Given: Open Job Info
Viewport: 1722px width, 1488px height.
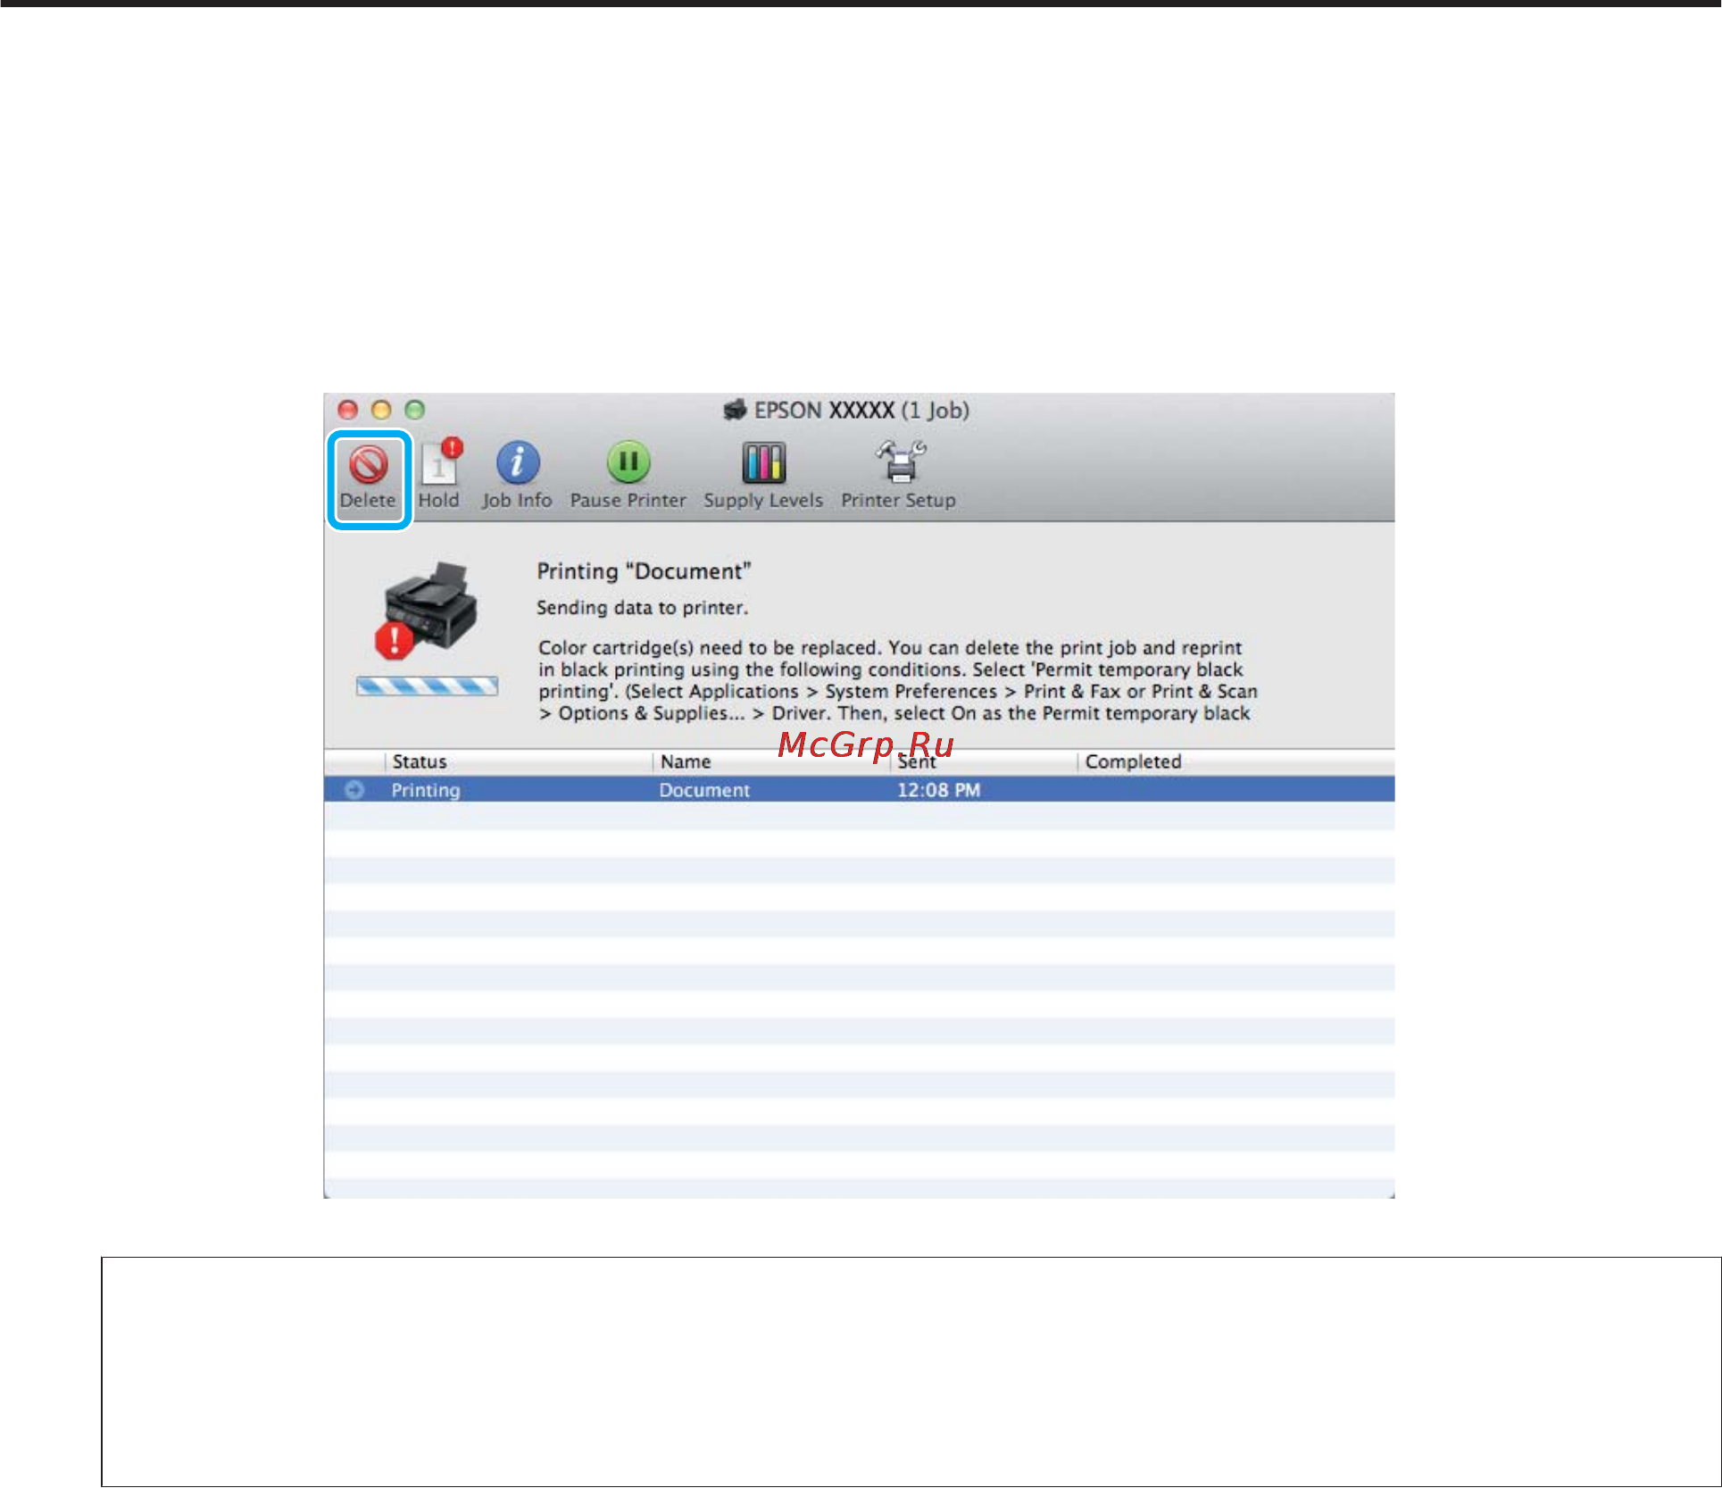Looking at the screenshot, I should click(x=517, y=475).
